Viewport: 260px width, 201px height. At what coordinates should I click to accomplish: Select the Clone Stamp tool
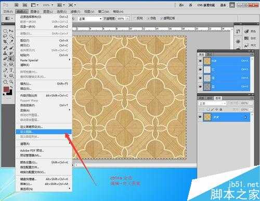[x=5, y=53]
